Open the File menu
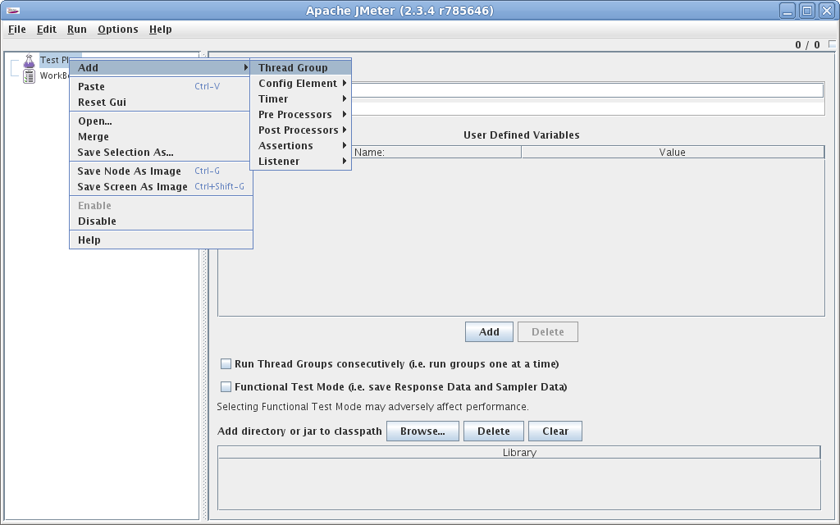Screen dimensions: 840x525 point(17,30)
